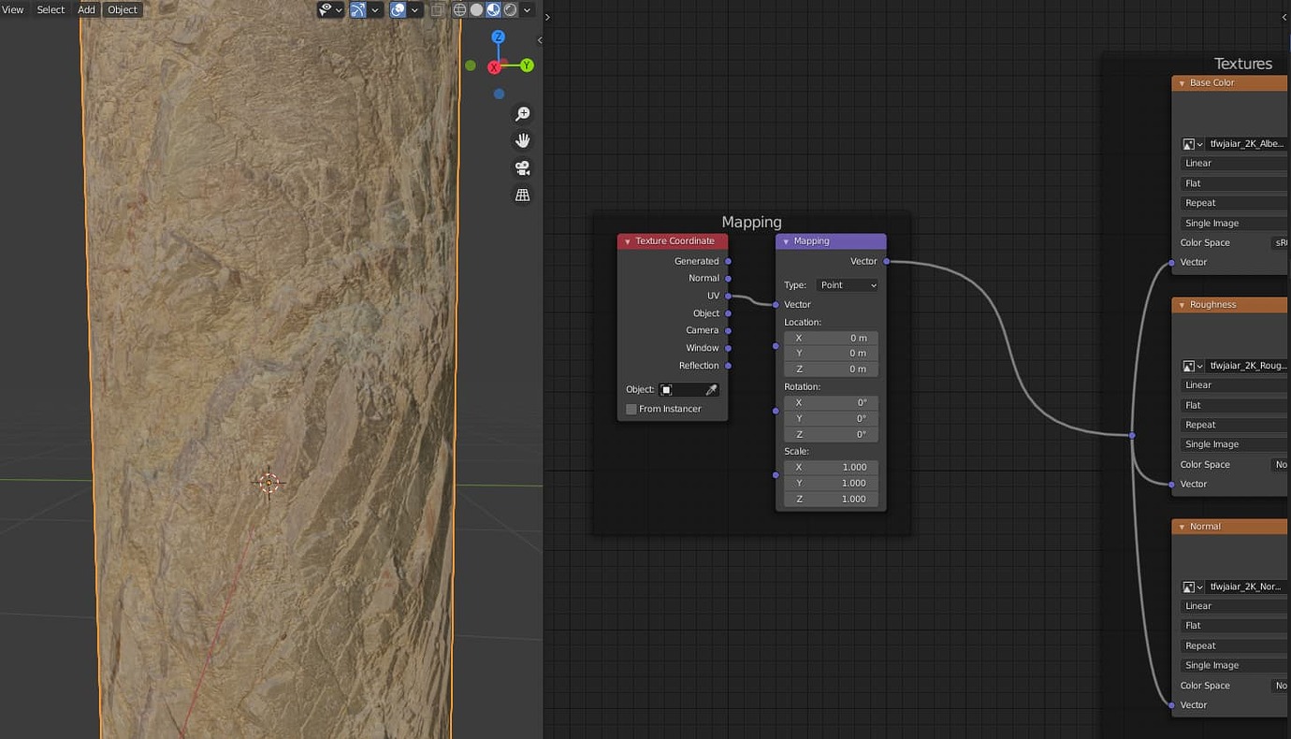1291x739 pixels.
Task: Click the Rotation Z value field
Action: [x=831, y=434]
